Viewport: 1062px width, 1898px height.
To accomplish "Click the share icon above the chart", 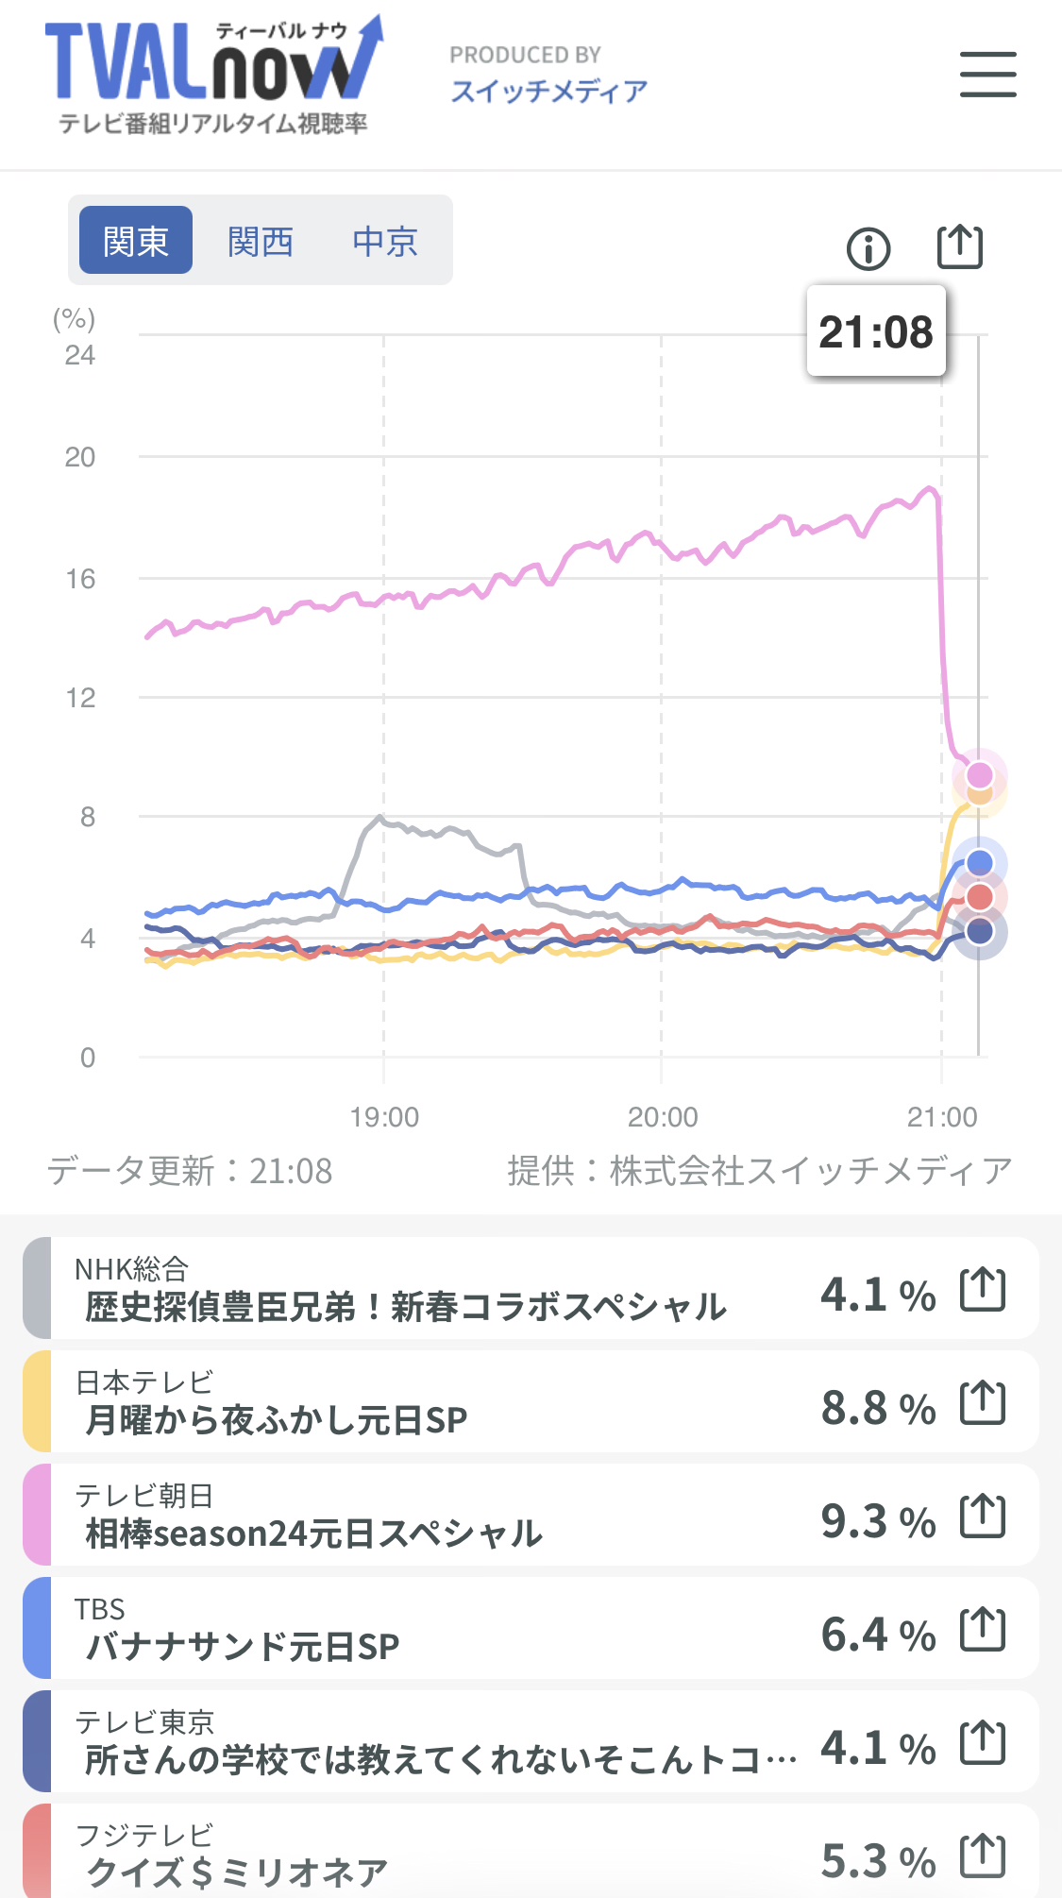I will coord(959,247).
